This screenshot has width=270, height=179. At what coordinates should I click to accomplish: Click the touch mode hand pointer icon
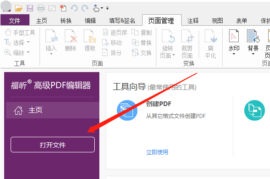[96, 8]
